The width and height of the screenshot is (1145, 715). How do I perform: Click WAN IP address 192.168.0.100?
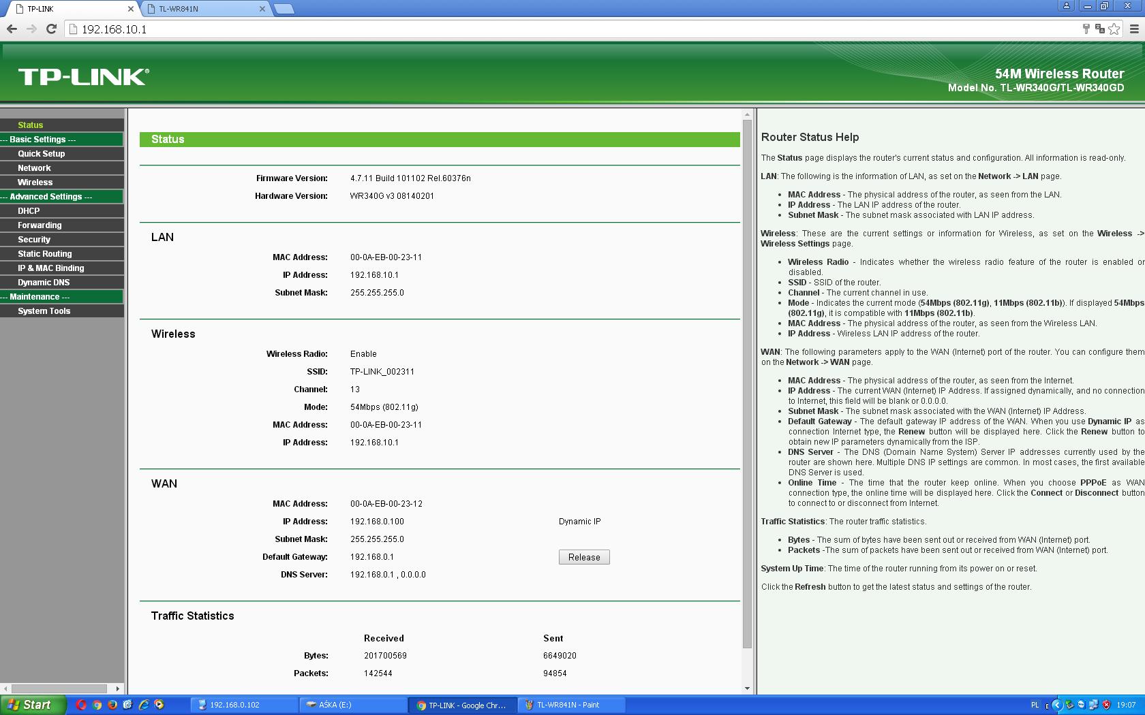coord(377,522)
